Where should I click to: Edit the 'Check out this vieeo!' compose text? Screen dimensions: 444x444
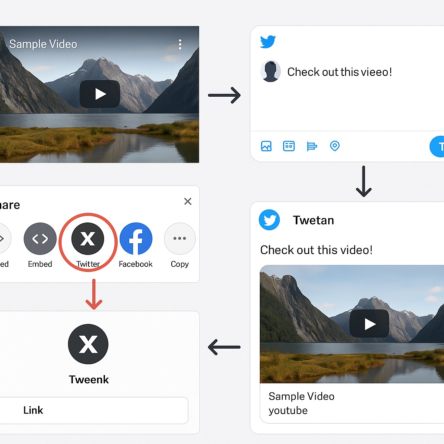(x=340, y=72)
